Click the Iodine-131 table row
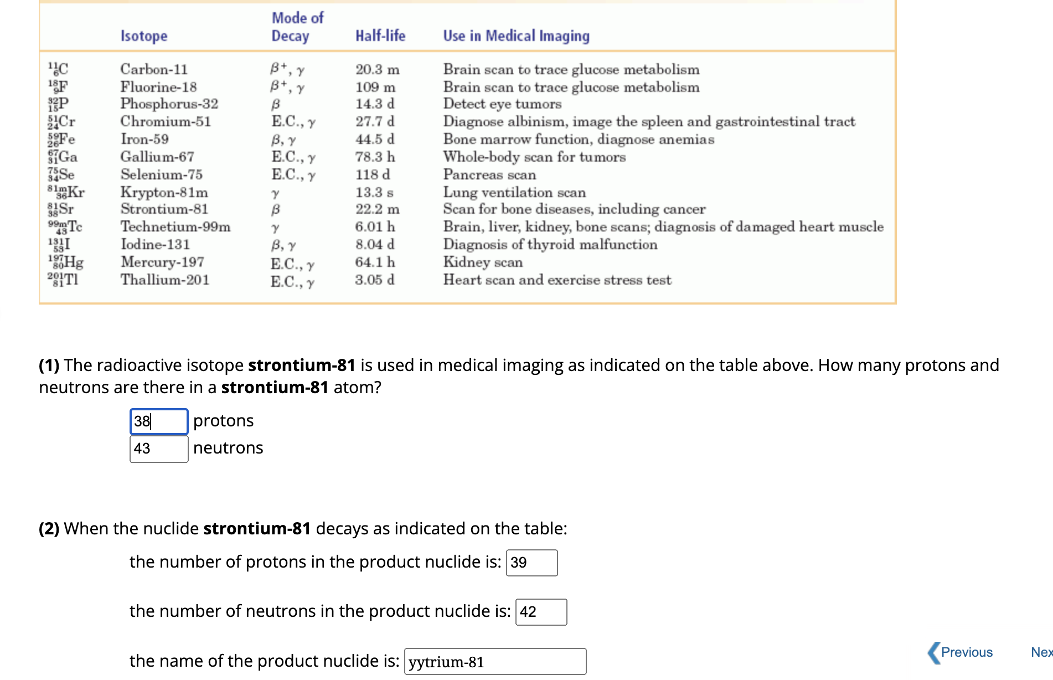1053x680 pixels. tap(156, 244)
